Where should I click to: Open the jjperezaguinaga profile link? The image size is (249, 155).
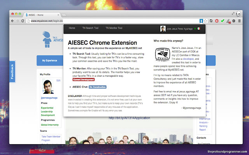point(49,98)
